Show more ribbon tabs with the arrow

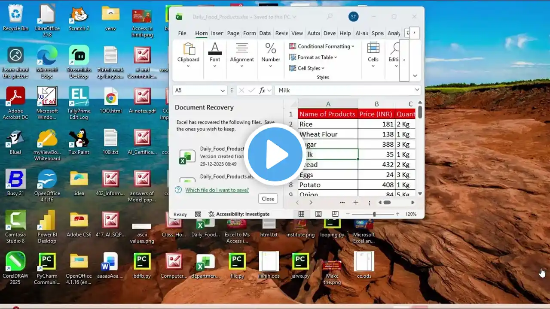pyautogui.click(x=414, y=33)
